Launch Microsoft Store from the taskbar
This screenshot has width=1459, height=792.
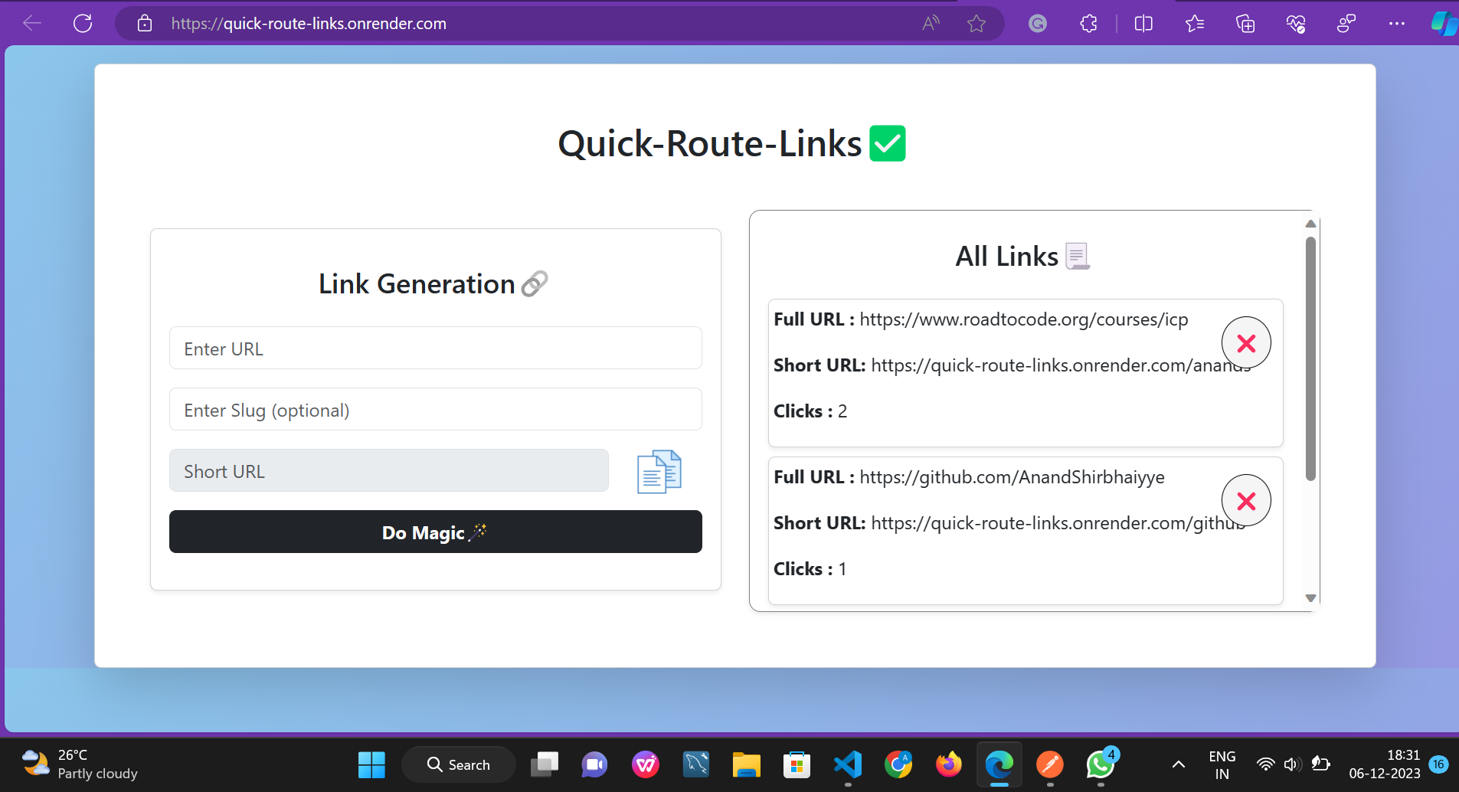[797, 764]
